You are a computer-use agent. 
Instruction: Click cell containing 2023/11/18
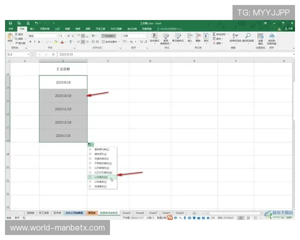tap(63, 108)
